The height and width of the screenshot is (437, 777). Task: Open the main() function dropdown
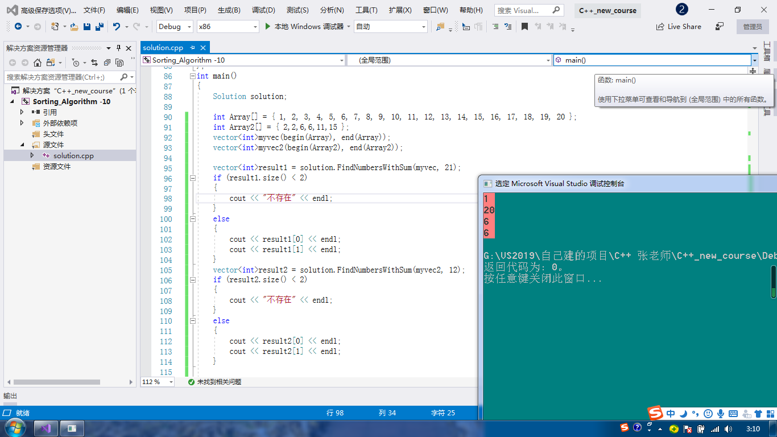(755, 60)
